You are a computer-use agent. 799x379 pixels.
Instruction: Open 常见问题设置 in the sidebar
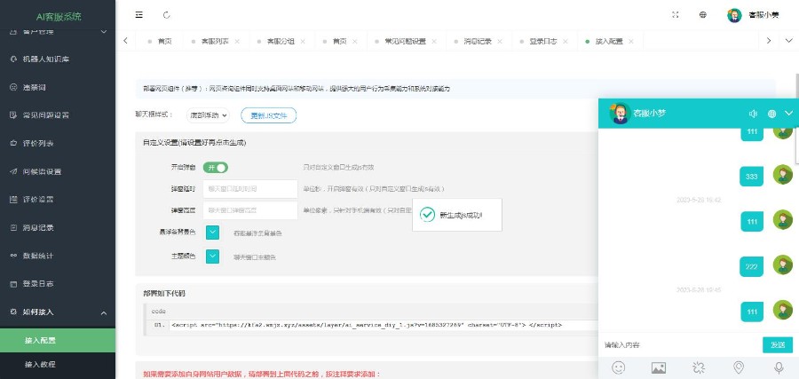coord(58,115)
